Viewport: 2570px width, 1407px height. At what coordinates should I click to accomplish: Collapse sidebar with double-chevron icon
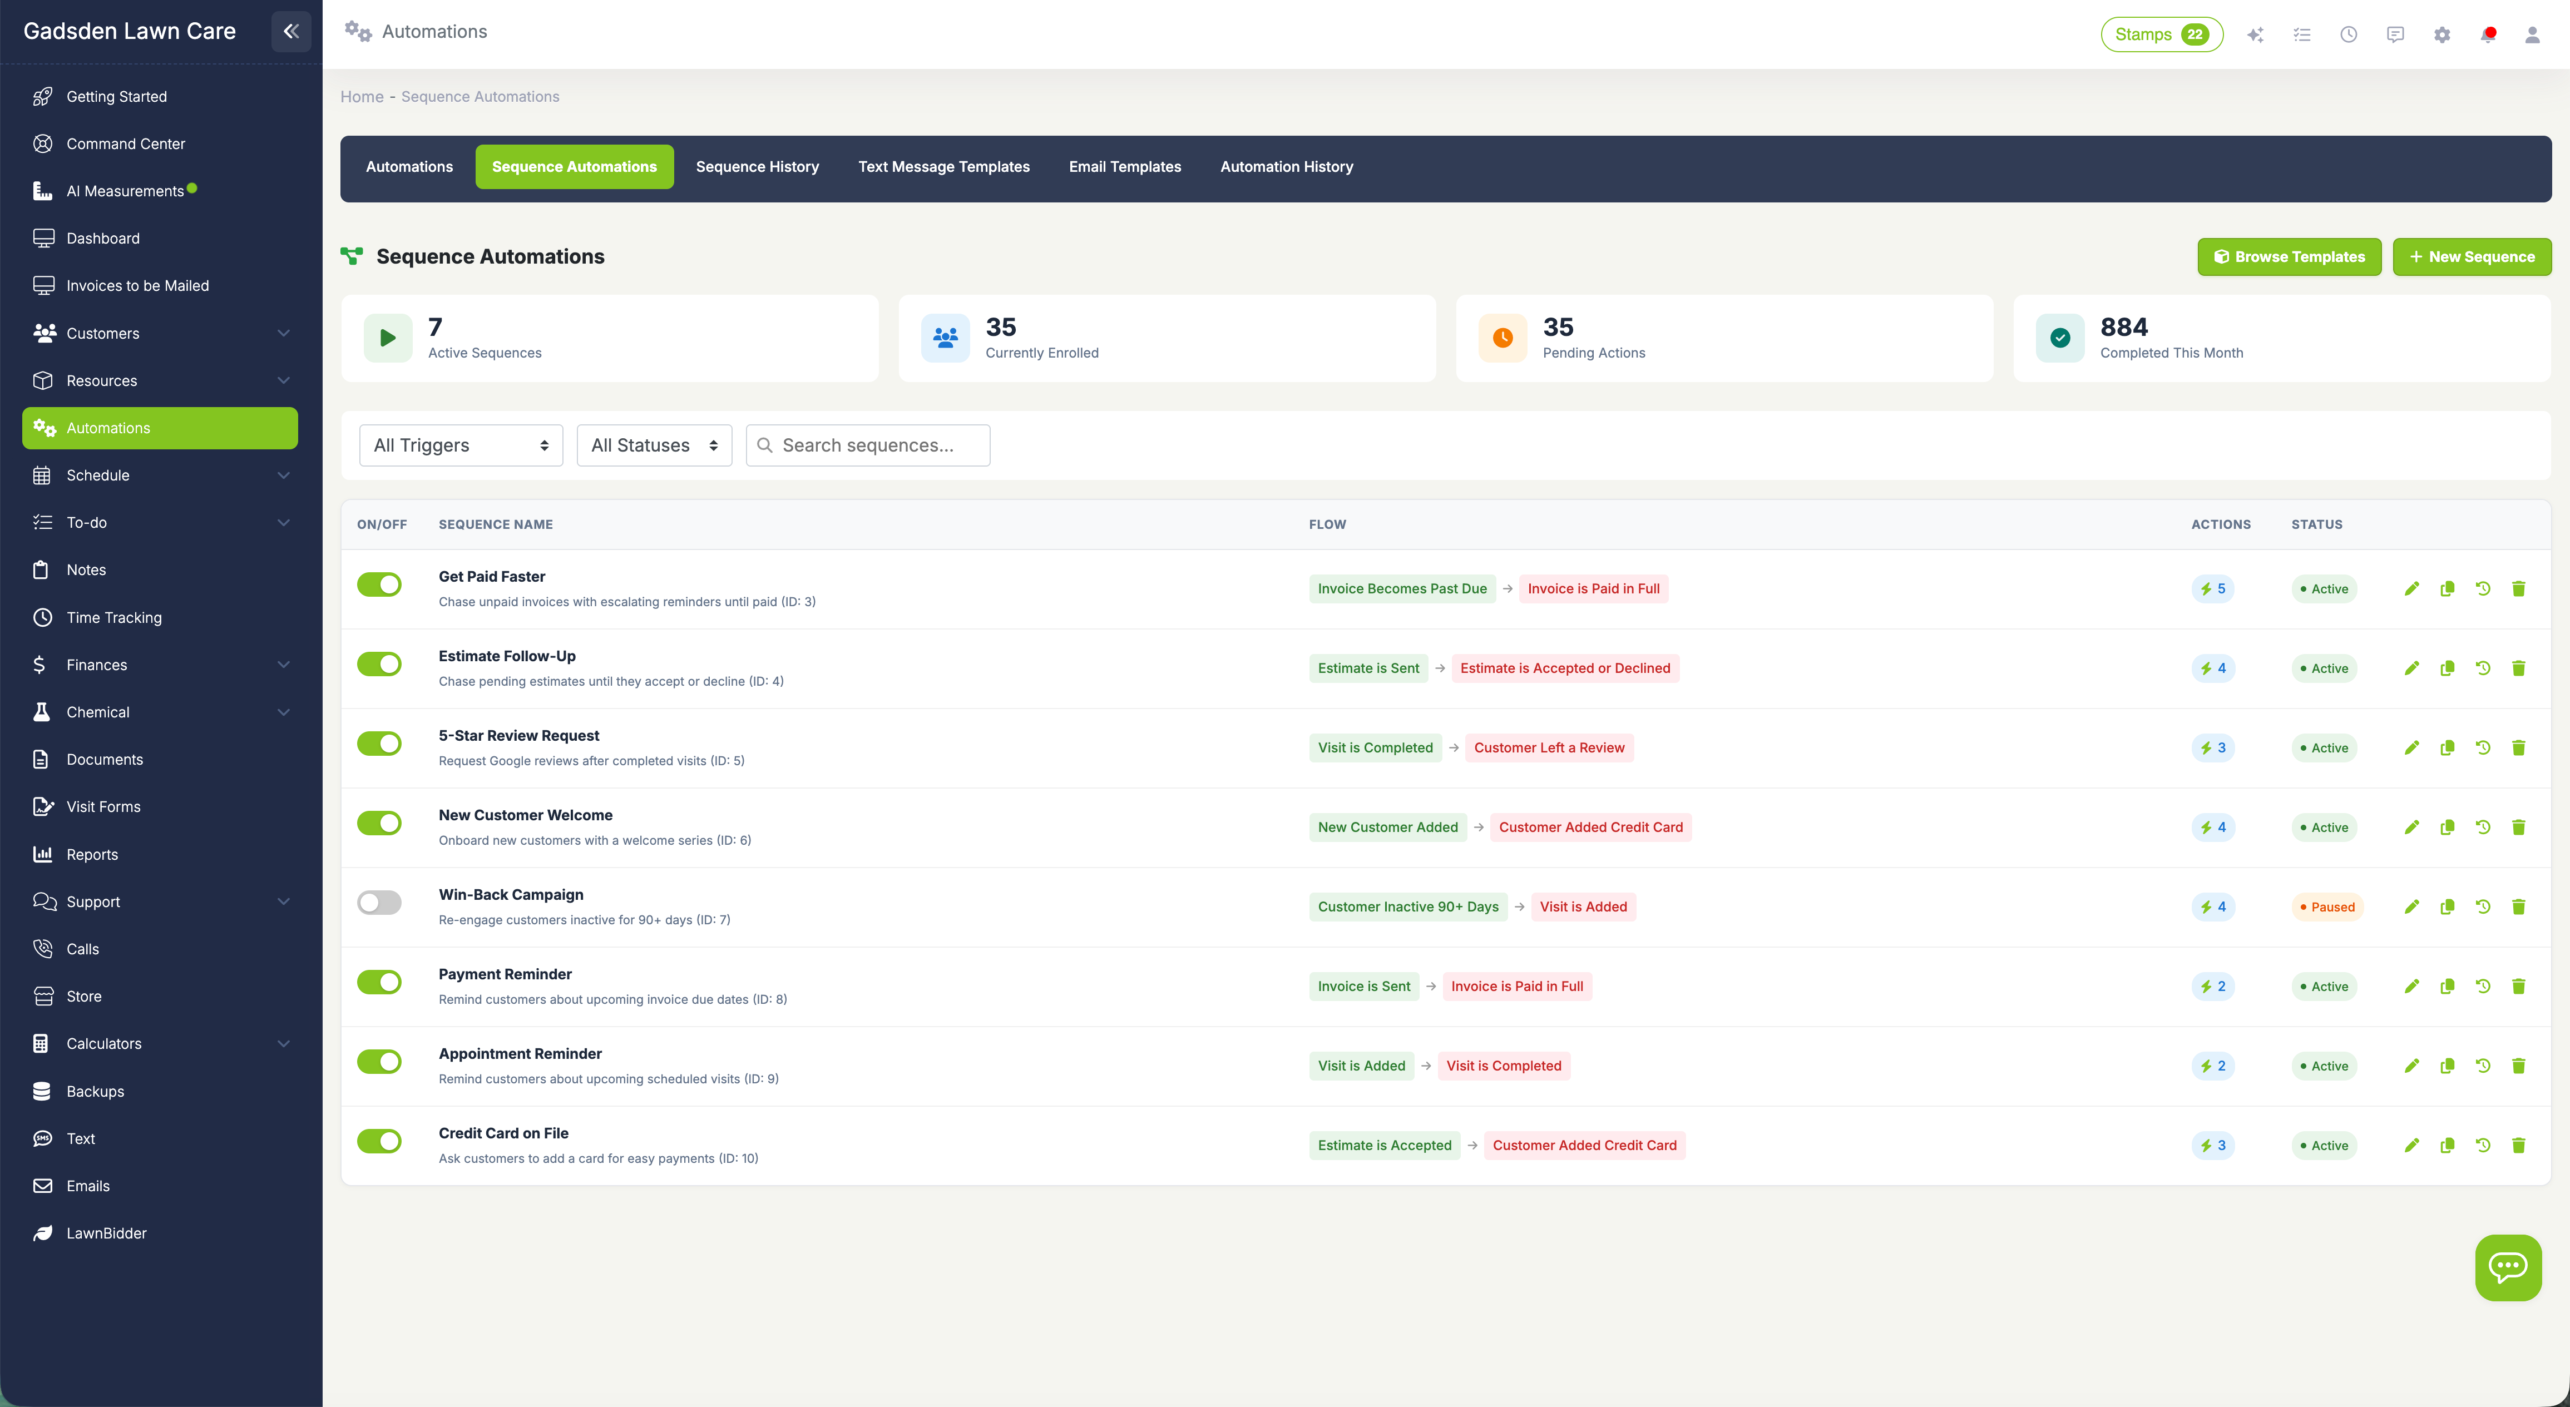pos(290,31)
